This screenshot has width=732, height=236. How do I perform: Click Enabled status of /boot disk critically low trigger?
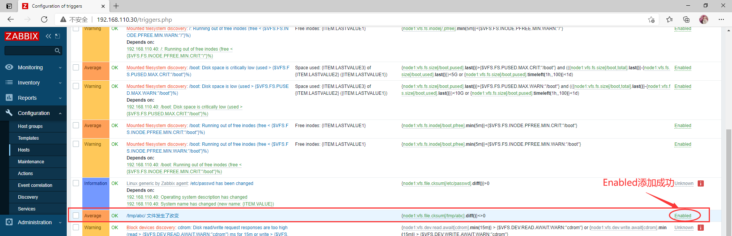(682, 68)
